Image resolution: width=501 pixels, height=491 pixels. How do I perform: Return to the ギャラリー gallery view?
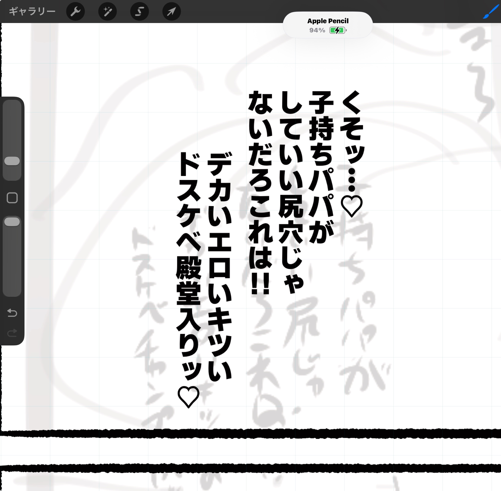point(32,12)
